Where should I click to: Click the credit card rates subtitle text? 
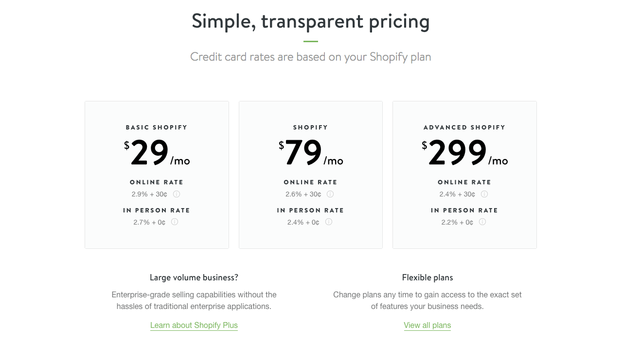311,57
